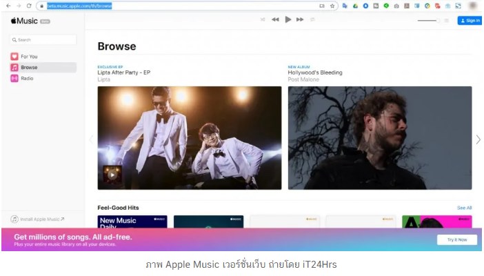
Task: Click Install Apple Music link
Action: pos(38,219)
